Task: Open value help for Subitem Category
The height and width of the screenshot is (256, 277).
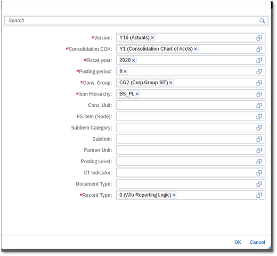Action: (x=259, y=128)
